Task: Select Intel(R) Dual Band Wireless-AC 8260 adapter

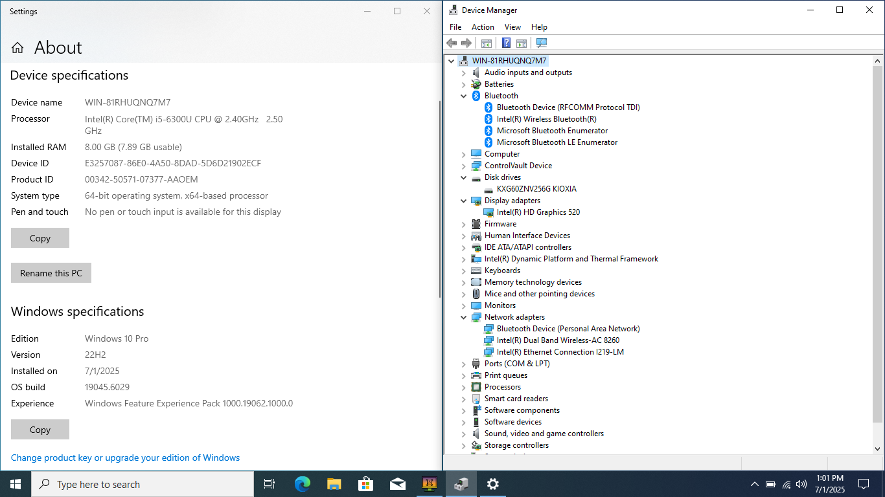Action: point(558,340)
